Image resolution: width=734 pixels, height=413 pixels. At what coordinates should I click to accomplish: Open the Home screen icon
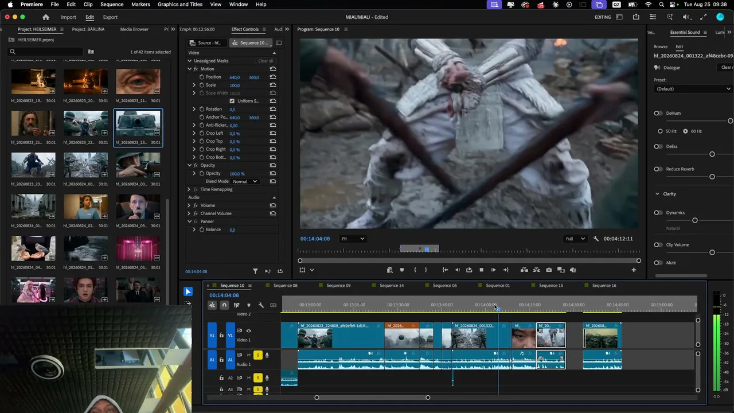point(46,17)
